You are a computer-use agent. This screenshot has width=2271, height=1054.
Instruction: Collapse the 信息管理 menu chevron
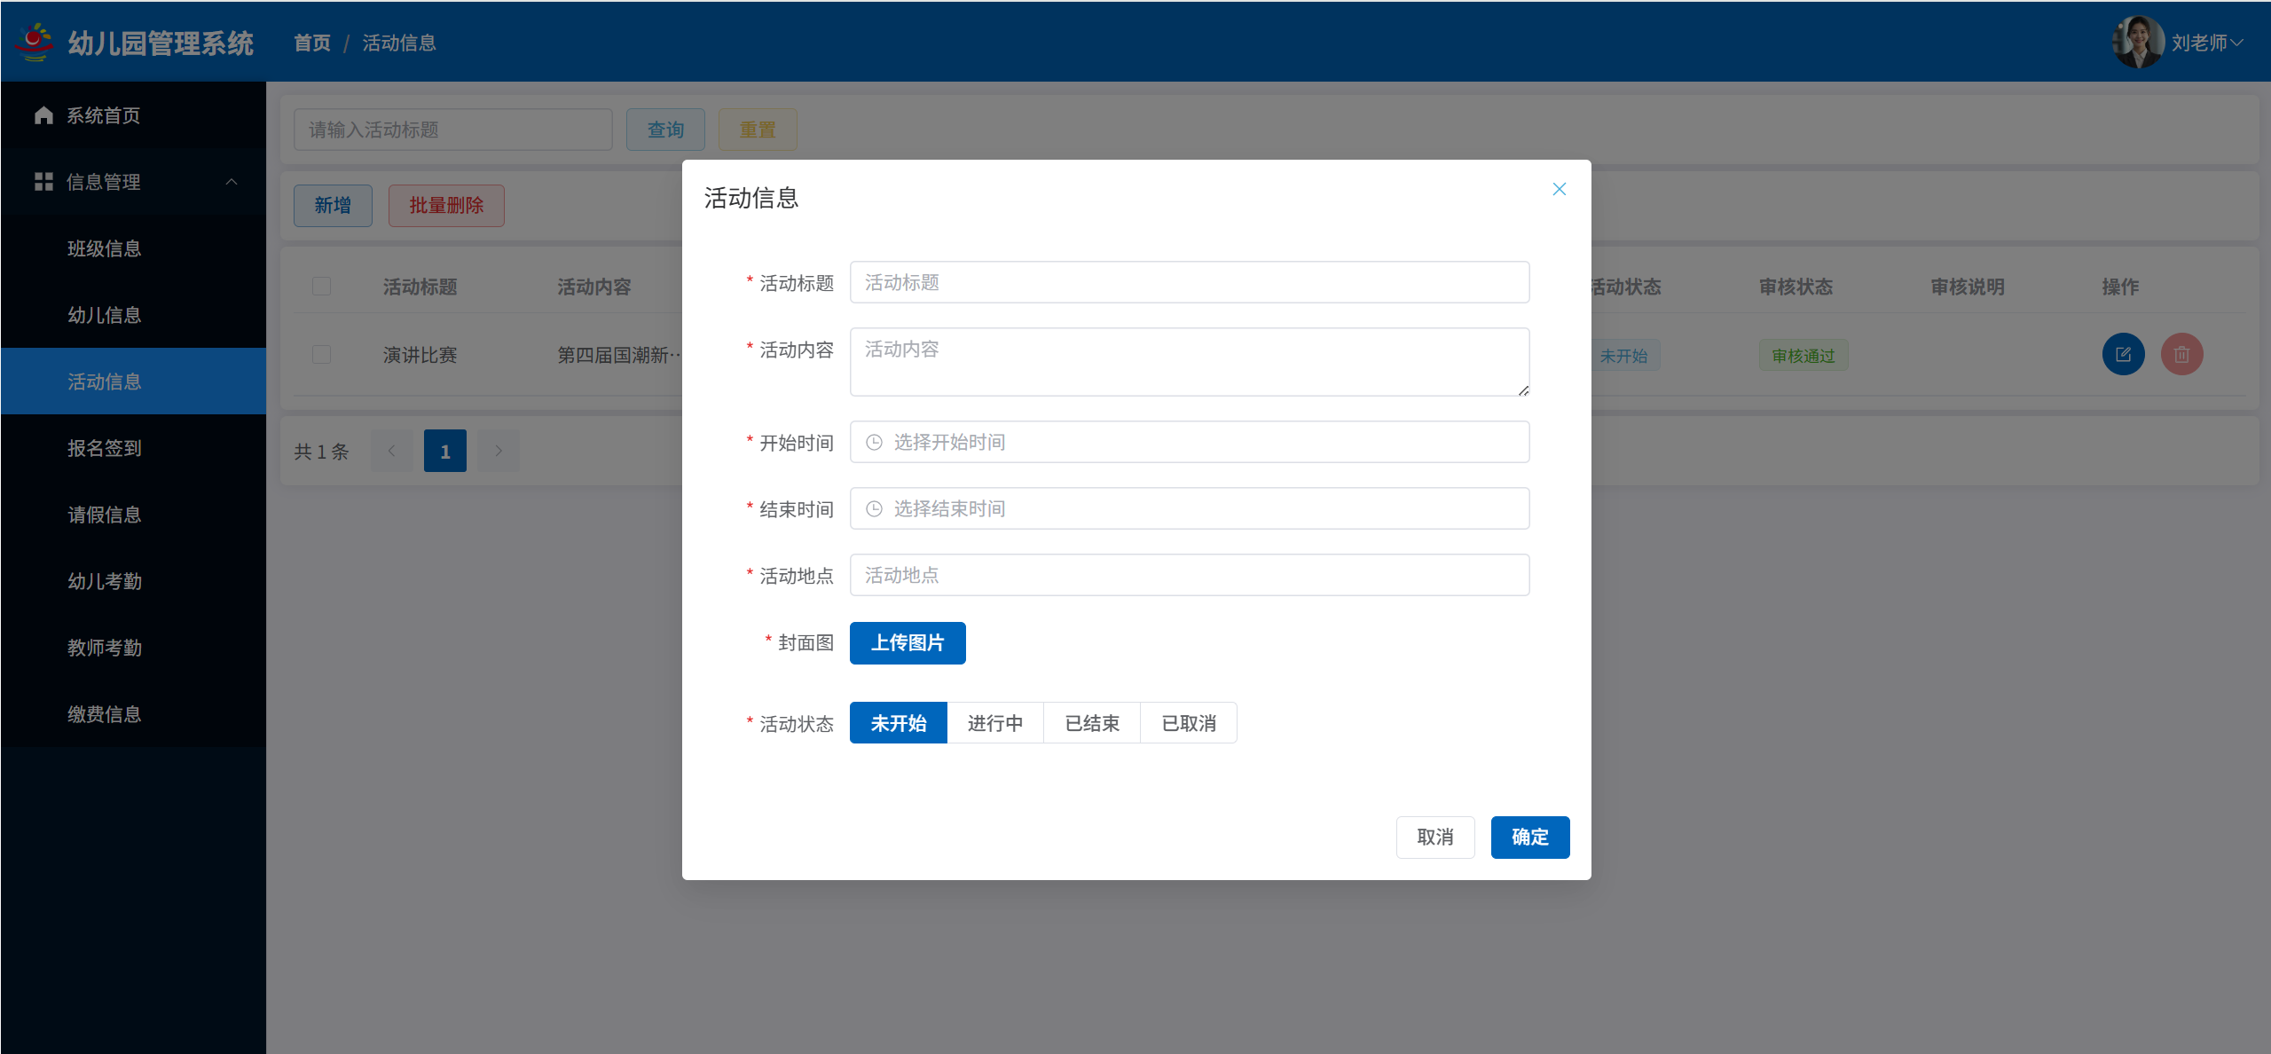tap(232, 182)
